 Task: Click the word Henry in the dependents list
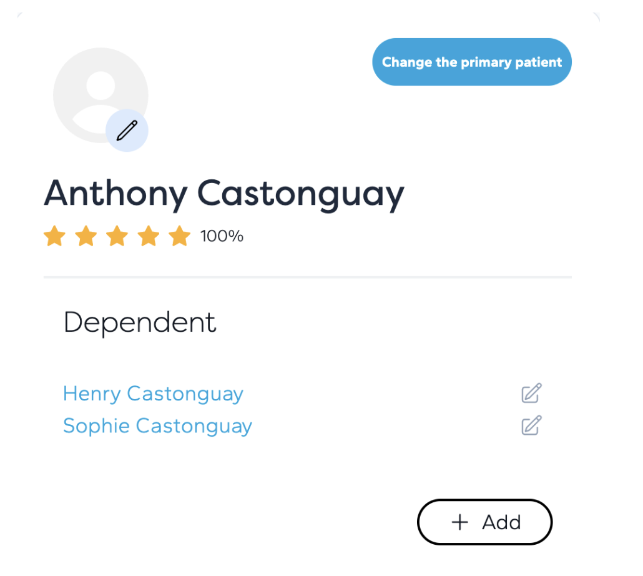point(92,394)
